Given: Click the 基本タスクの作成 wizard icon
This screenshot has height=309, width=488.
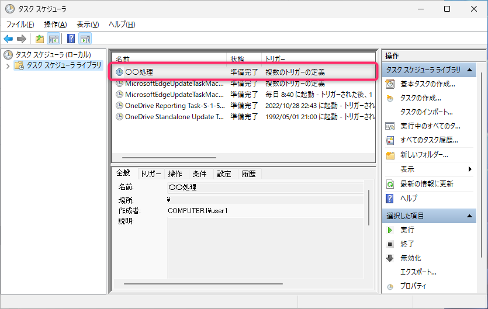Looking at the screenshot, I should [x=390, y=84].
